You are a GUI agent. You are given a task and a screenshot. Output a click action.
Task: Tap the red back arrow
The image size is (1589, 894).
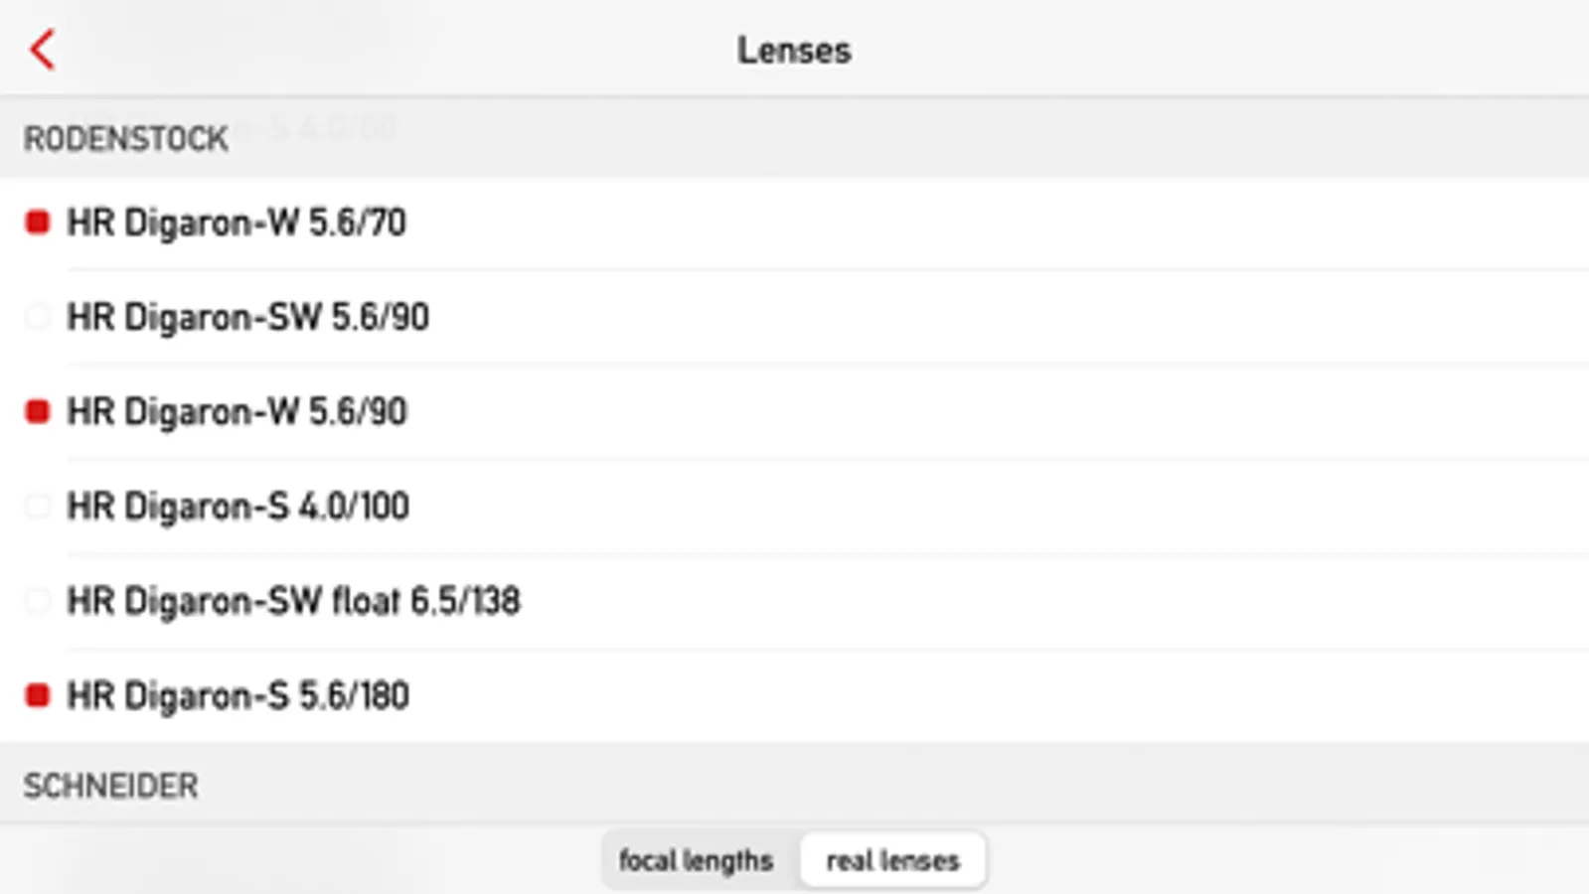tap(43, 49)
